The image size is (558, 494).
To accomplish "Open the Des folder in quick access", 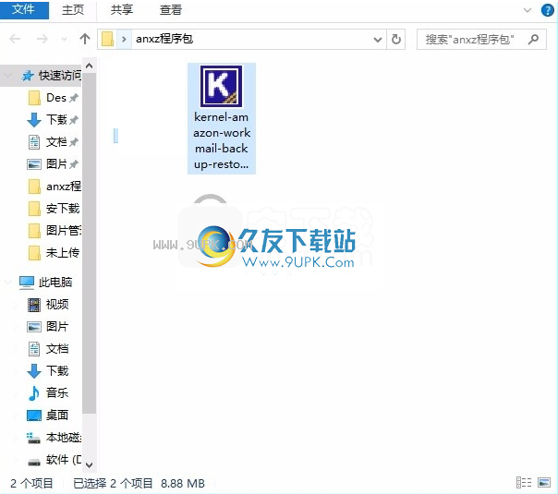I will tap(55, 98).
